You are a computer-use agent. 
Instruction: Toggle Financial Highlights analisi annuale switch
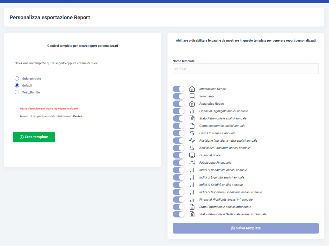tap(179, 111)
